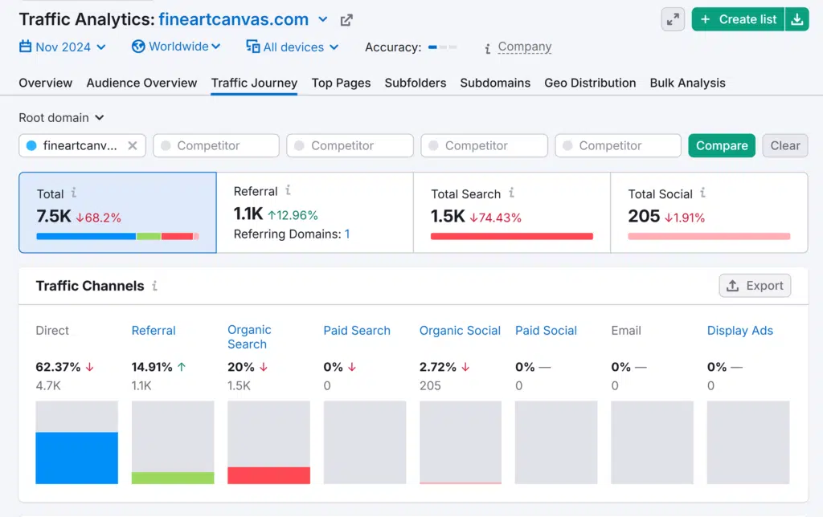Click the download icon next to Create list
Image resolution: width=823 pixels, height=517 pixels.
pyautogui.click(x=796, y=20)
